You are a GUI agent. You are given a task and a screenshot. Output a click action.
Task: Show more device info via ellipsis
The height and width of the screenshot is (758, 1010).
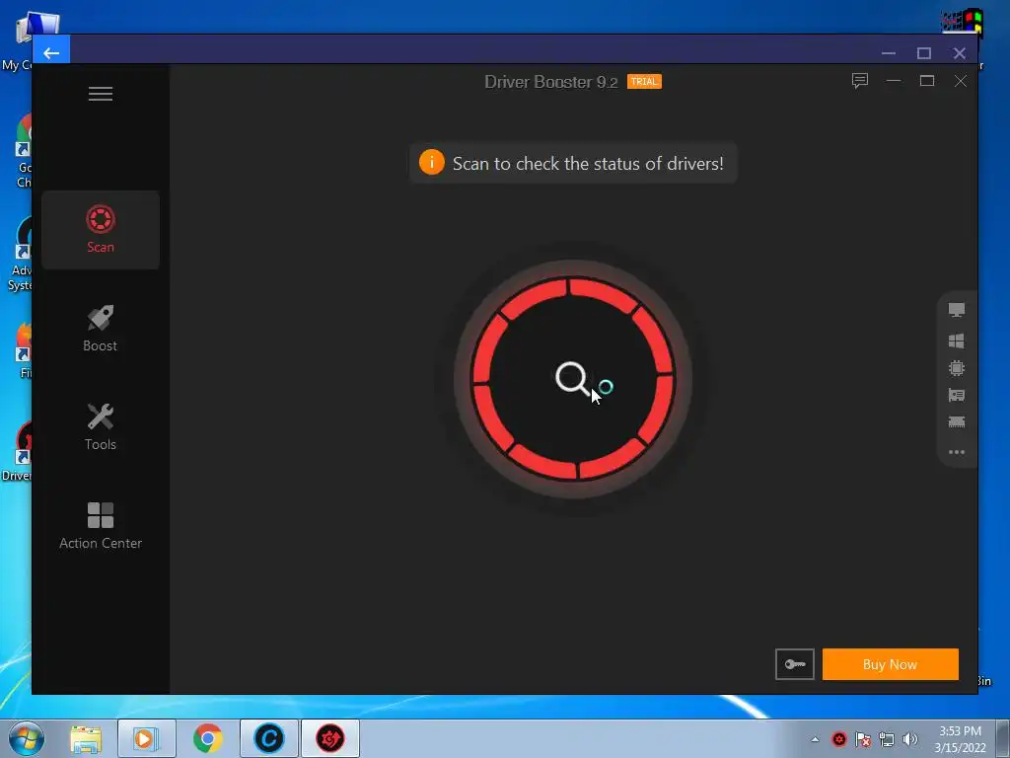pyautogui.click(x=957, y=452)
